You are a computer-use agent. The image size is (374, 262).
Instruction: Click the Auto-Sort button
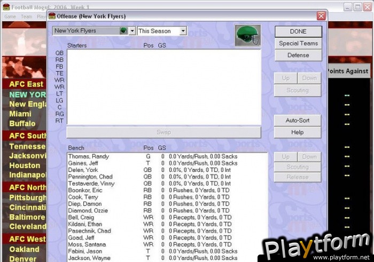pyautogui.click(x=298, y=121)
